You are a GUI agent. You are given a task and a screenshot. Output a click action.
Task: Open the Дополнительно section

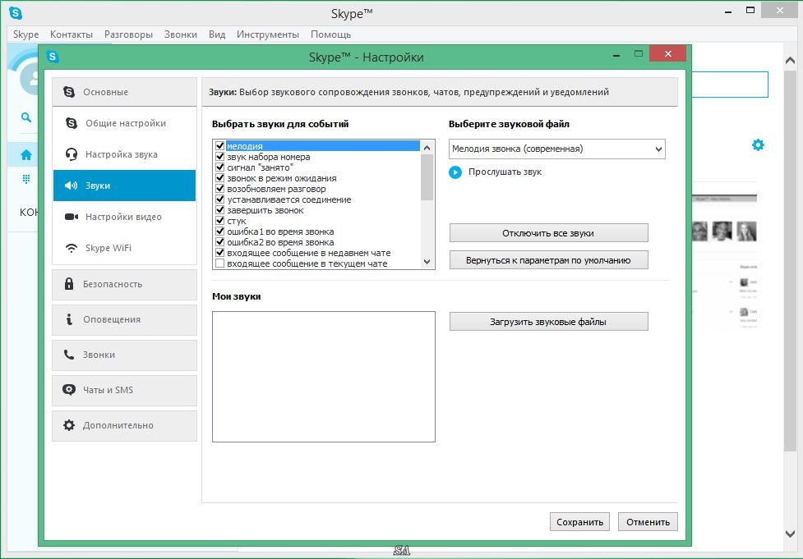[124, 425]
